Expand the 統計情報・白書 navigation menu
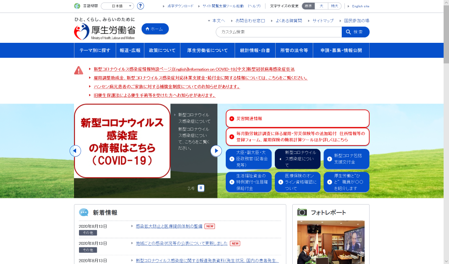Image resolution: width=449 pixels, height=264 pixels. pyautogui.click(x=255, y=50)
